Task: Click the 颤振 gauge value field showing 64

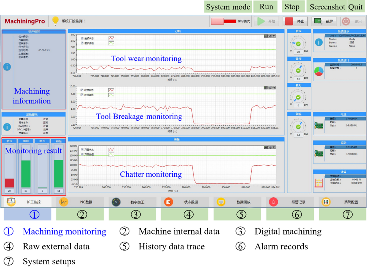Action: click(x=298, y=135)
